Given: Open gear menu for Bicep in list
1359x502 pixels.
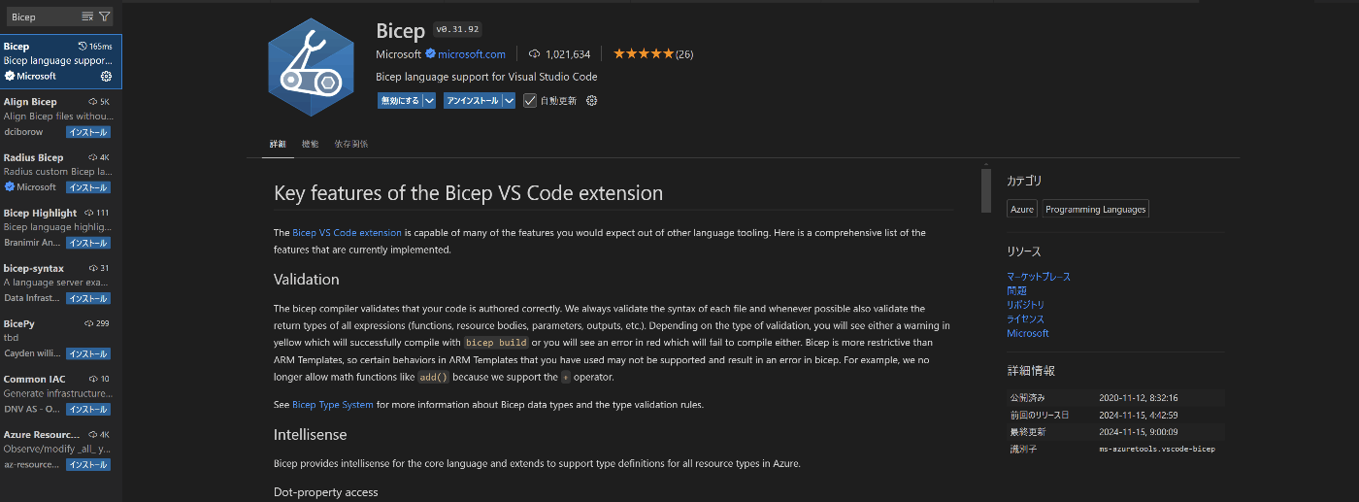Looking at the screenshot, I should (x=106, y=76).
